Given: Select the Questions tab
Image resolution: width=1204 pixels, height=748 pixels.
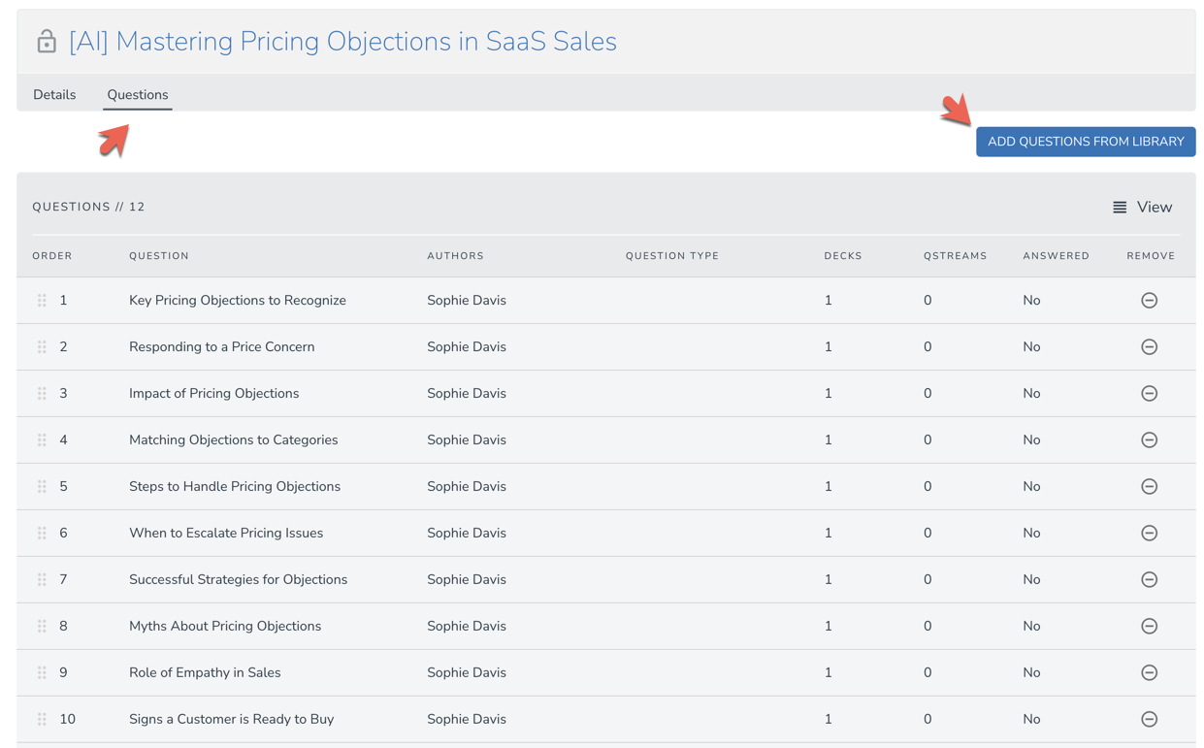Looking at the screenshot, I should point(138,95).
